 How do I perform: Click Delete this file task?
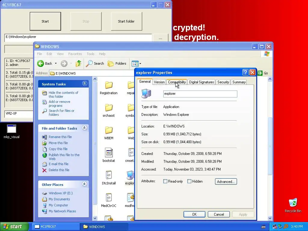pyautogui.click(x=59, y=170)
